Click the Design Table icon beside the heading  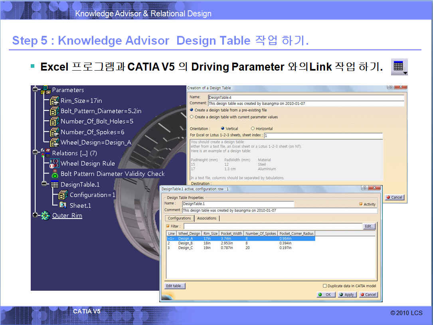click(399, 67)
